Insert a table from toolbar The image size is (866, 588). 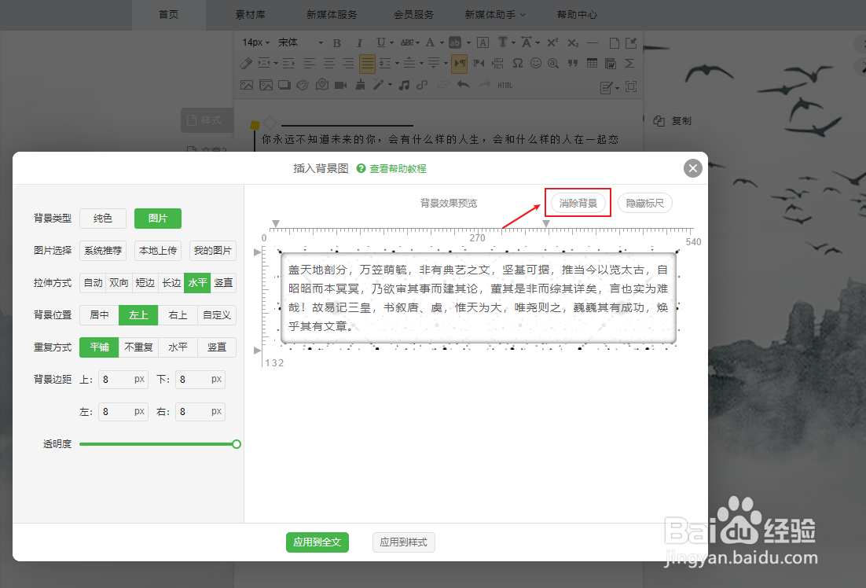point(592,63)
